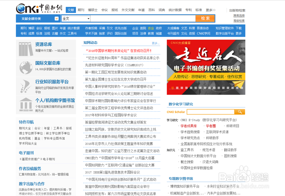Expand the 全文 search field selector
Screen dimensions: 285x196
coord(76,19)
